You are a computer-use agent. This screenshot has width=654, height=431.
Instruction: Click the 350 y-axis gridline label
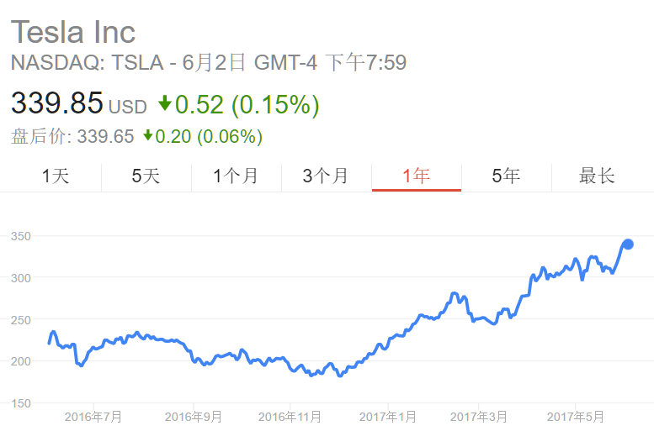point(21,236)
